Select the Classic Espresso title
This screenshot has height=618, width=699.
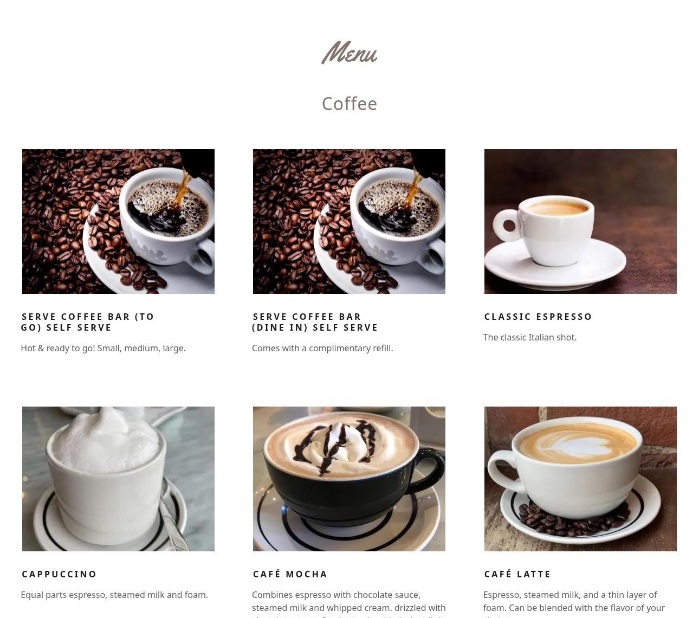538,317
